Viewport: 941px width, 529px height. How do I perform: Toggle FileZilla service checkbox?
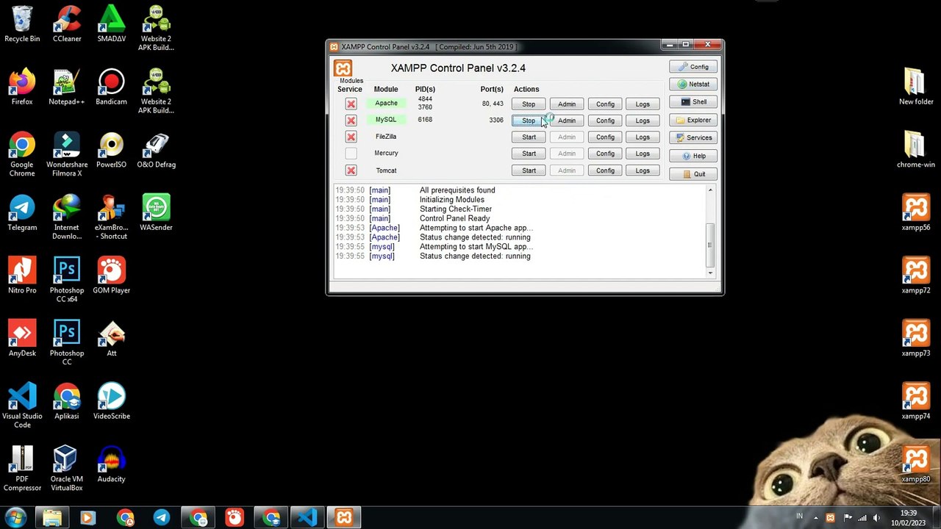click(x=351, y=137)
